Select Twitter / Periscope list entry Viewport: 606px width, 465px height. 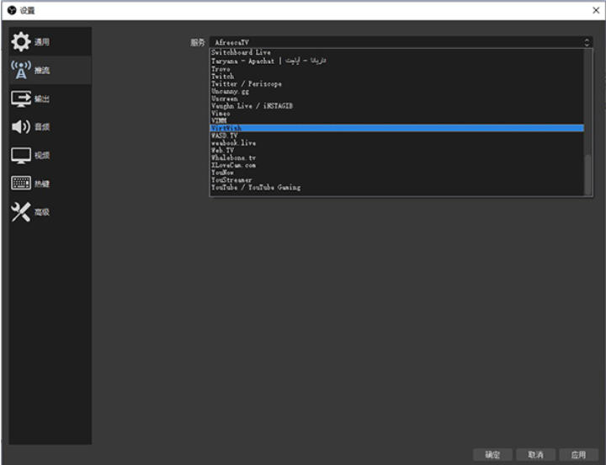247,84
